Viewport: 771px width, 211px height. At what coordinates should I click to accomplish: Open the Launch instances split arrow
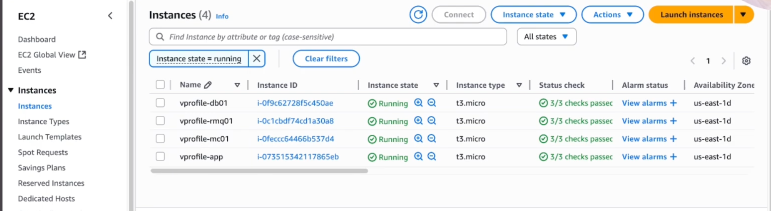pos(743,15)
